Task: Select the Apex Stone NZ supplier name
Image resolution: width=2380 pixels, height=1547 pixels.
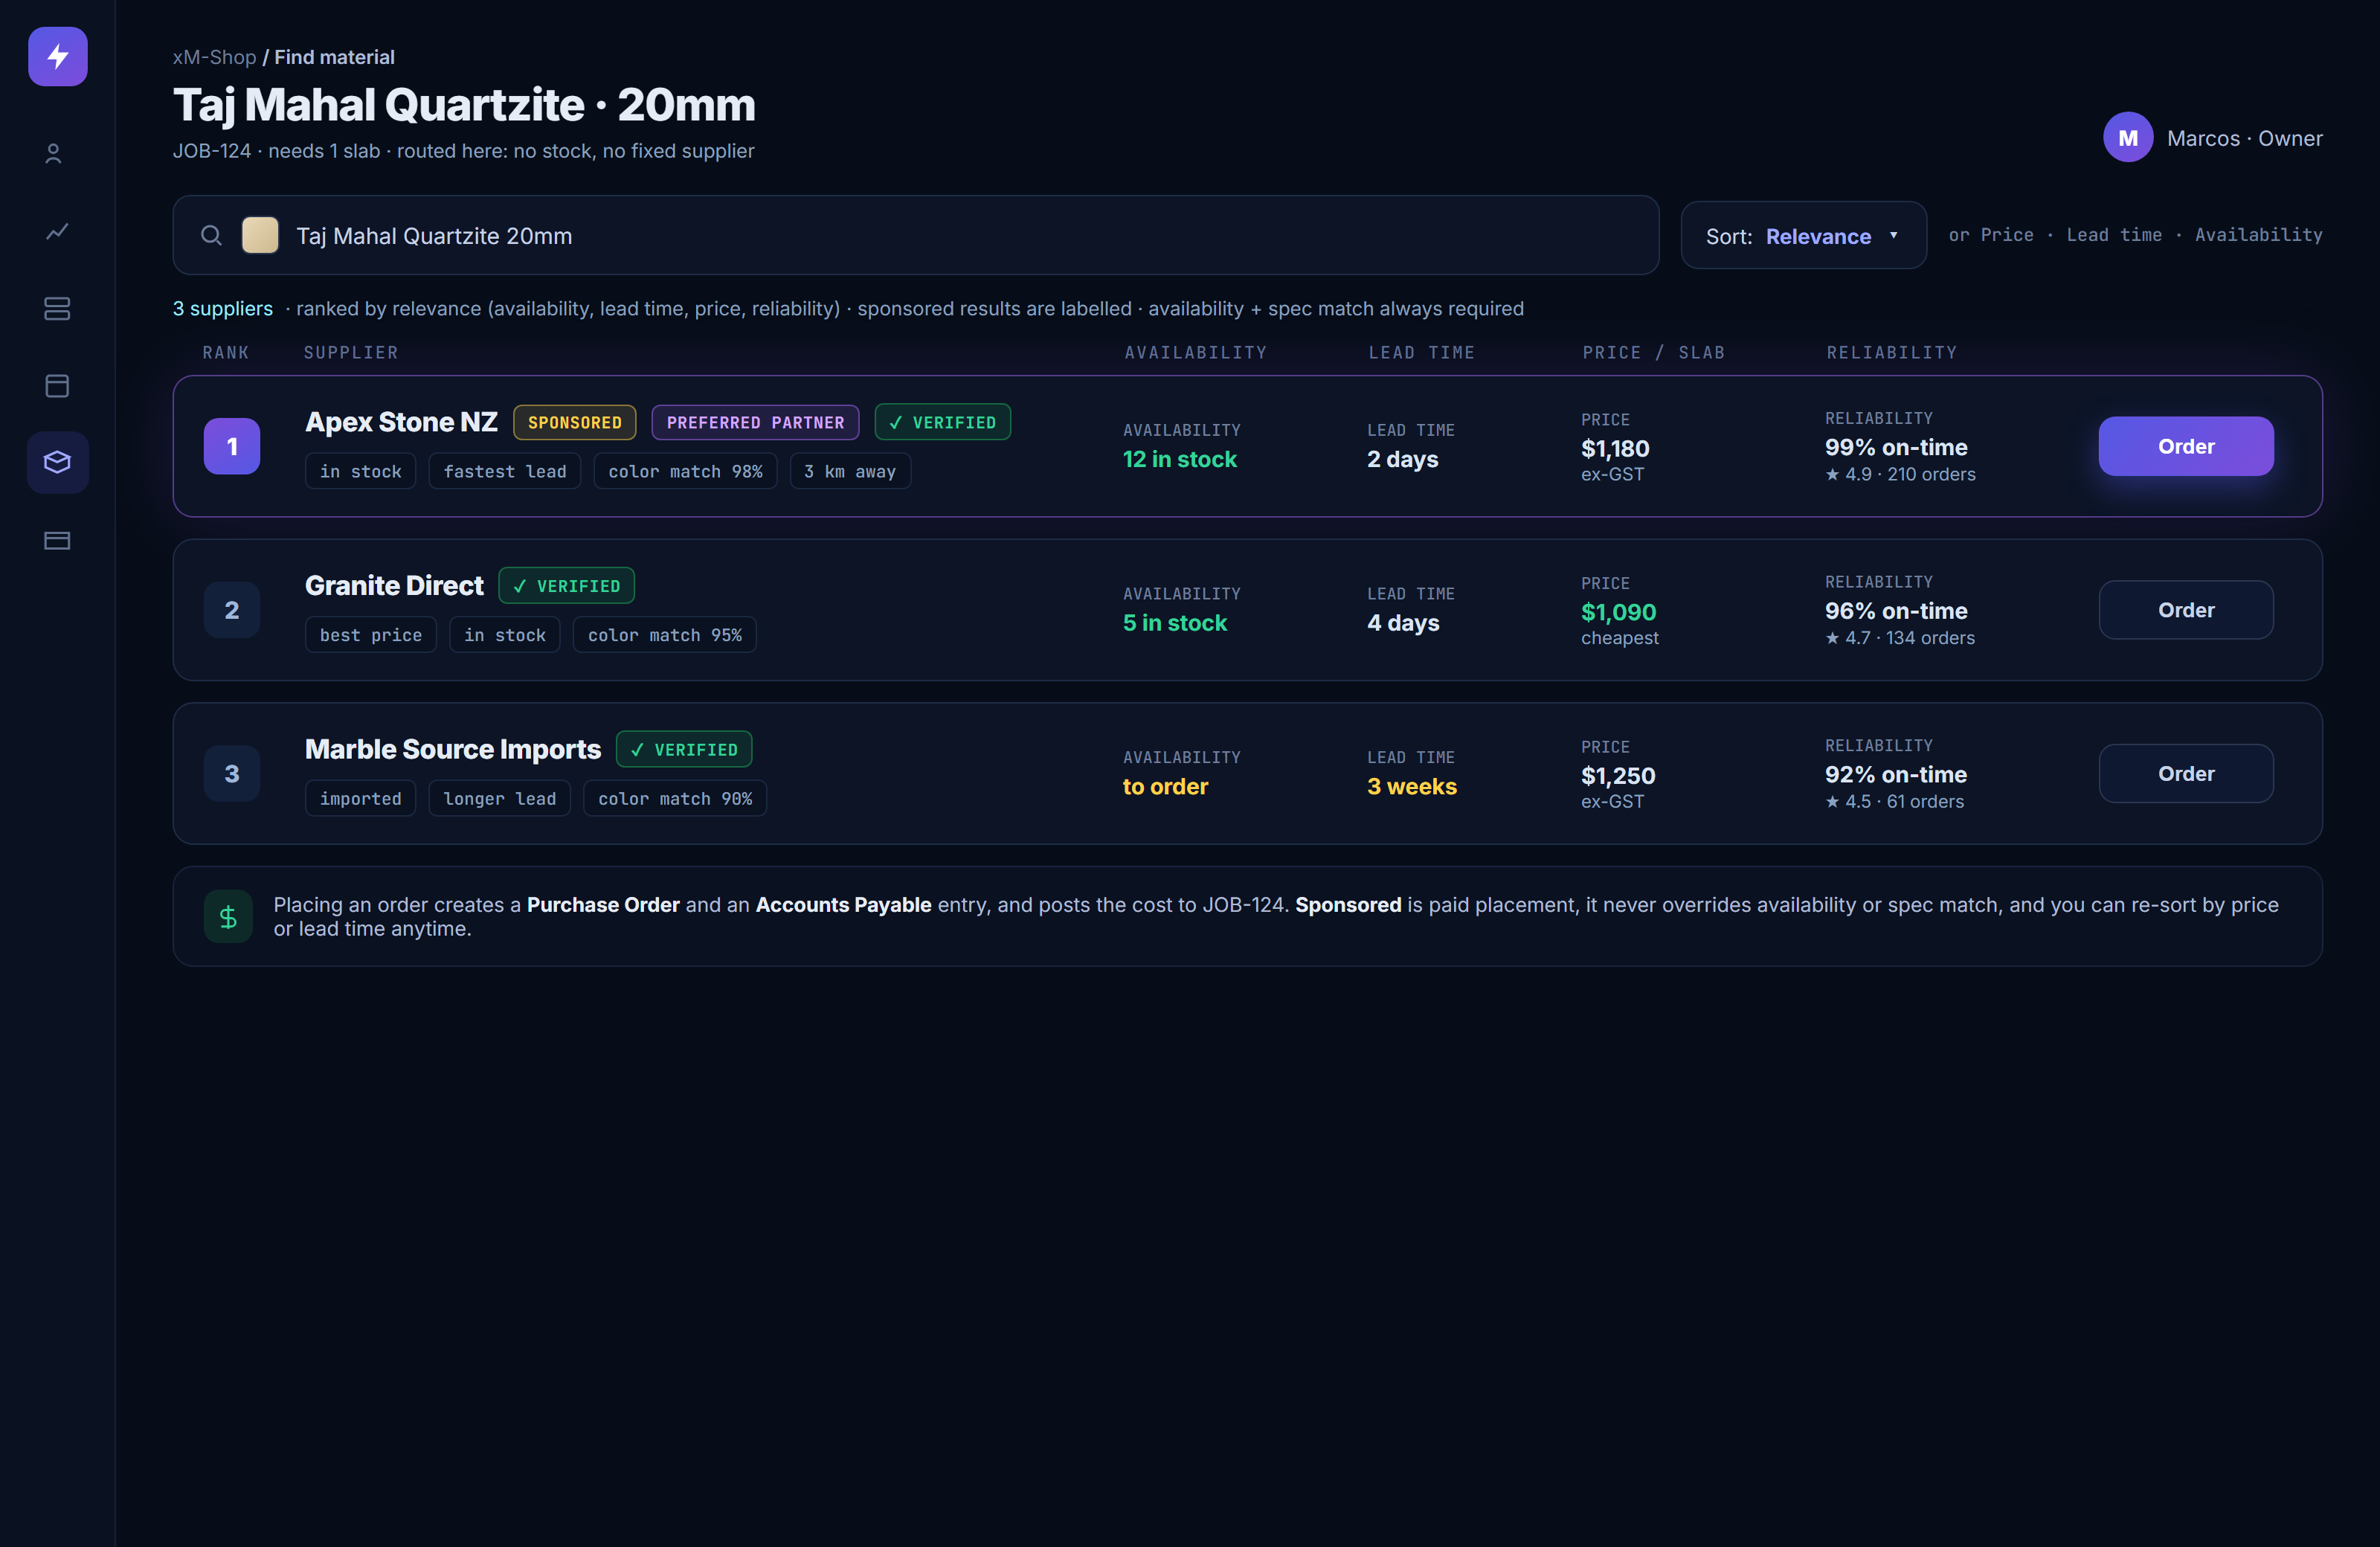Action: [x=401, y=422]
